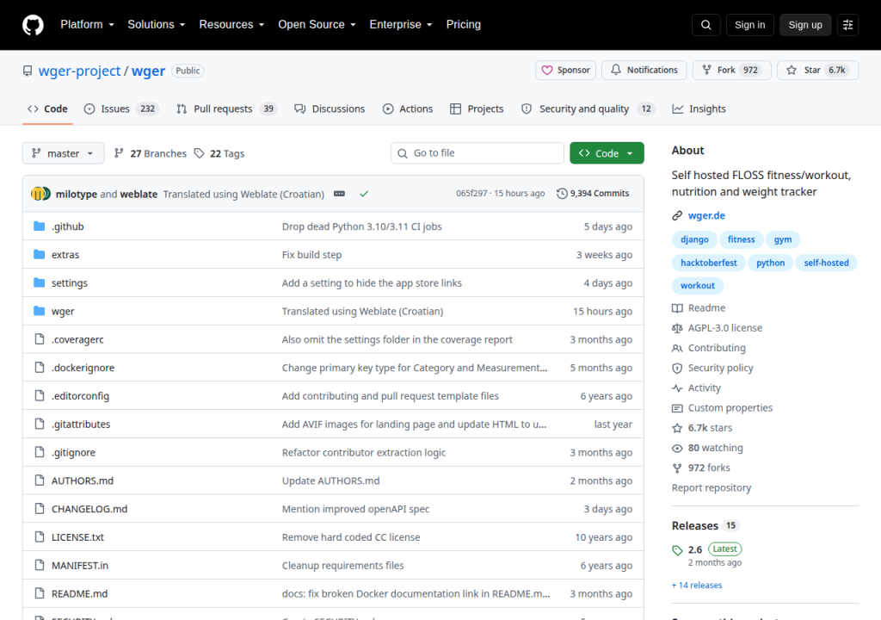Viewport: 881px width, 620px height.
Task: Click the tag icon next to 22 Tags
Action: tap(199, 153)
